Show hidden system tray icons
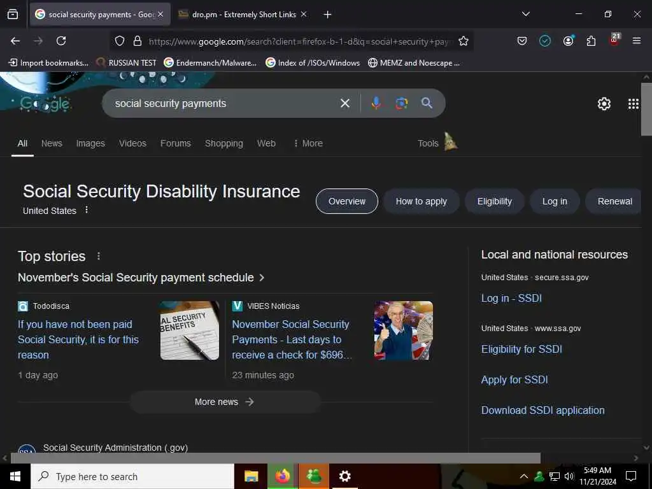 (x=524, y=476)
